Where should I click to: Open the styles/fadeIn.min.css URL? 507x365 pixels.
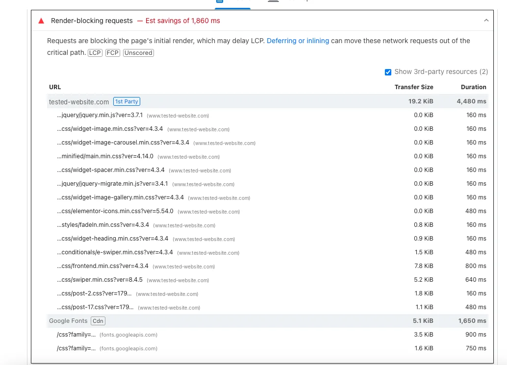coord(103,225)
